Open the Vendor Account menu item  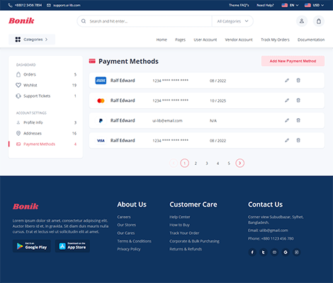pos(239,40)
